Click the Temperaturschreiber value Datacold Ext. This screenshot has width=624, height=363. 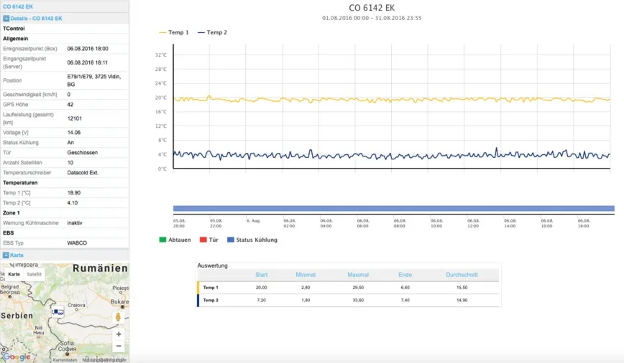[x=83, y=173]
